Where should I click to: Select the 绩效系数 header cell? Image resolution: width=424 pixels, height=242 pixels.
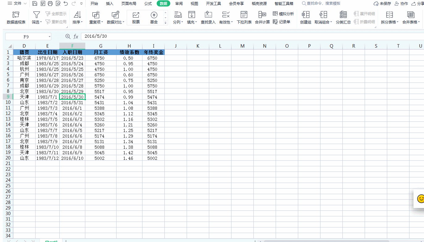(x=129, y=53)
